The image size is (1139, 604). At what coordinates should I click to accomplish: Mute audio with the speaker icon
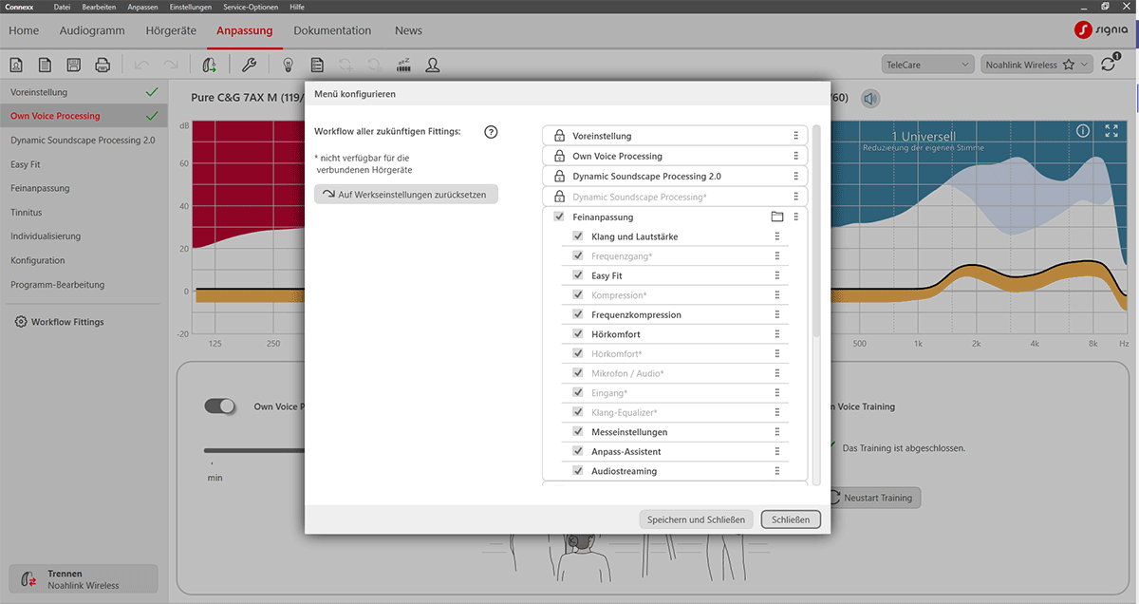[x=870, y=98]
